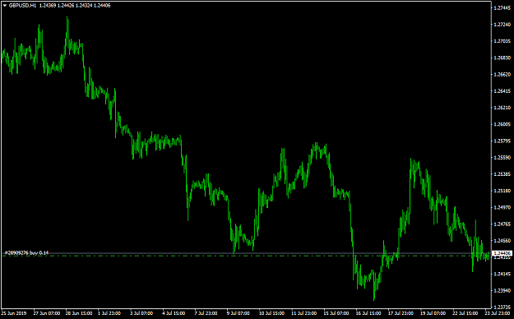Click price scale label 1.26620
Viewport: 514px width, 319px height.
502,75
